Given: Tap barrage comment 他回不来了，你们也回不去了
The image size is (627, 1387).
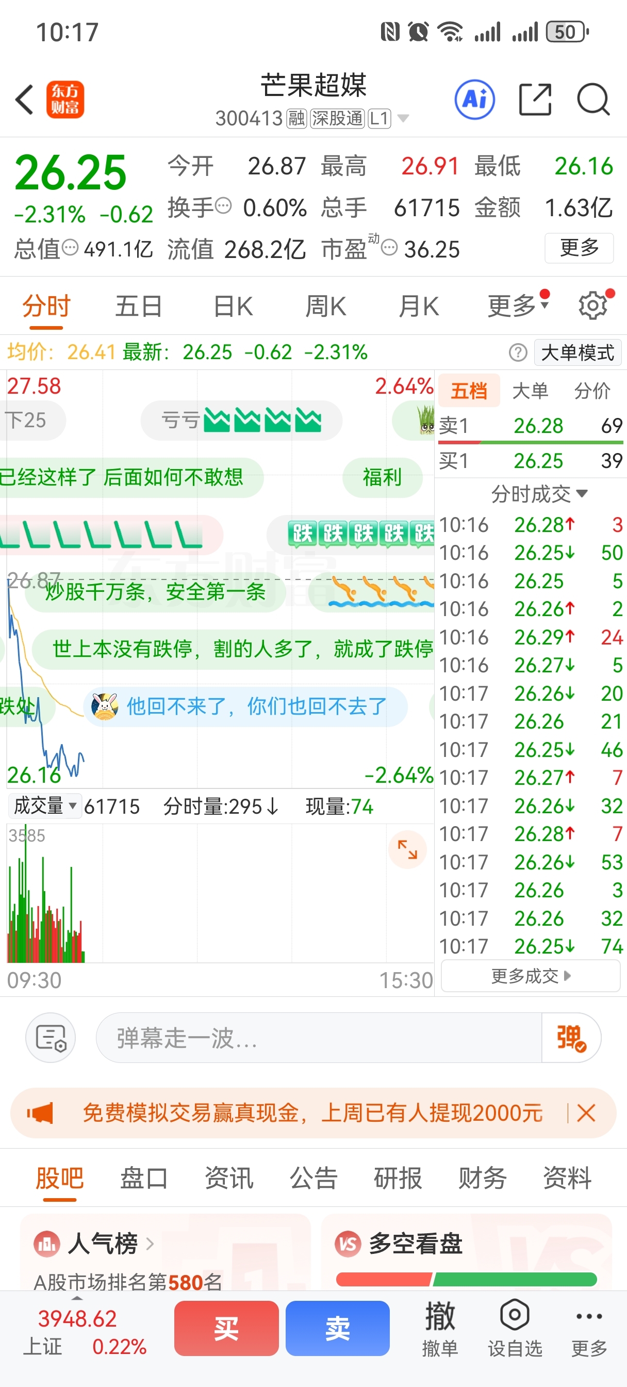Looking at the screenshot, I should click(245, 706).
